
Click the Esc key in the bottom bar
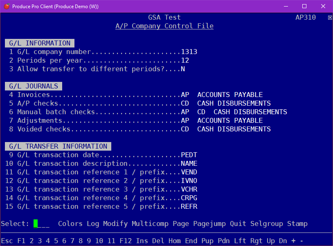[x=7, y=241]
